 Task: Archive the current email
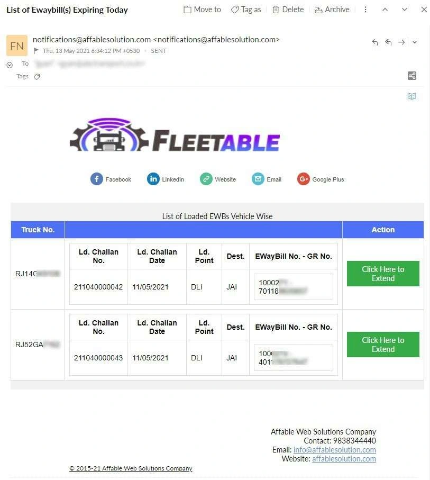click(x=332, y=9)
